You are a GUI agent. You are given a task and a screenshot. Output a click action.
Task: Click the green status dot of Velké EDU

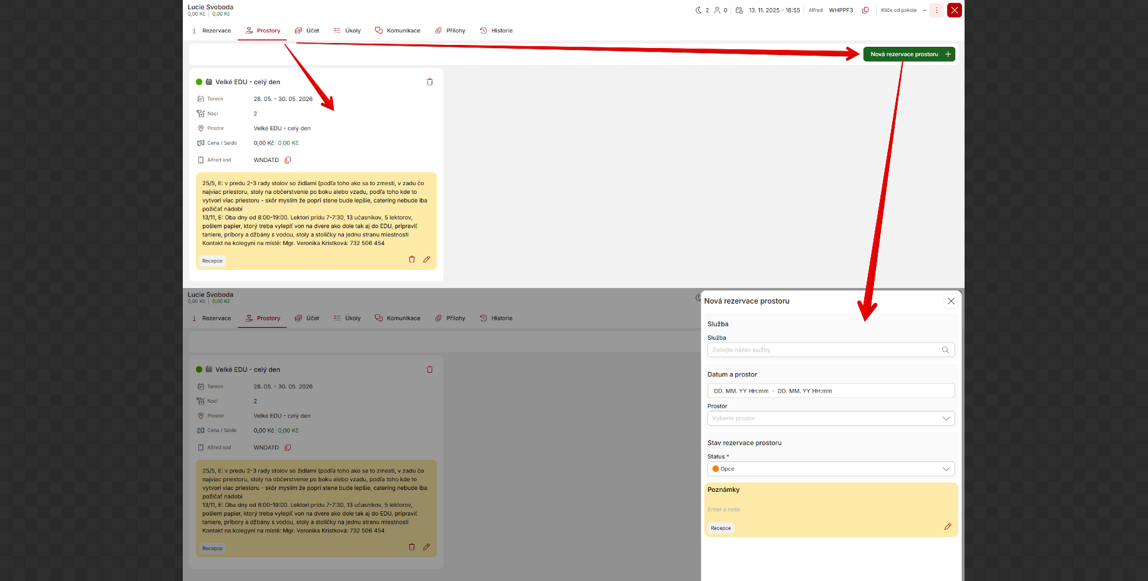[199, 82]
